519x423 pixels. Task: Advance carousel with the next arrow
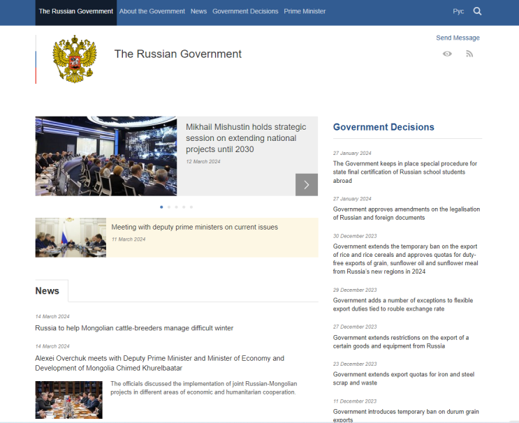tap(307, 184)
